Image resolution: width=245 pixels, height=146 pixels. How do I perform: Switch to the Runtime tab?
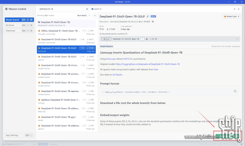click(x=19, y=25)
